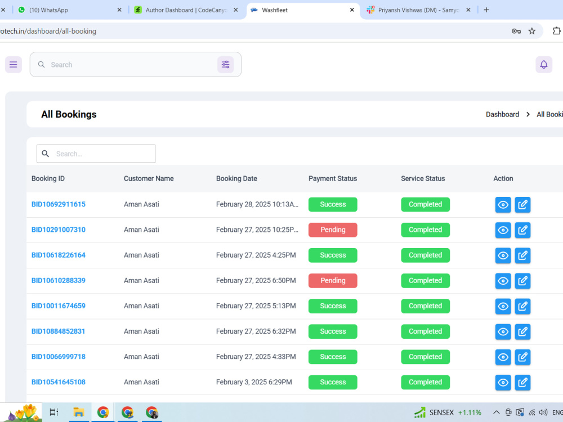Edit booking BID10692911615
The height and width of the screenshot is (422, 563).
pyautogui.click(x=522, y=205)
